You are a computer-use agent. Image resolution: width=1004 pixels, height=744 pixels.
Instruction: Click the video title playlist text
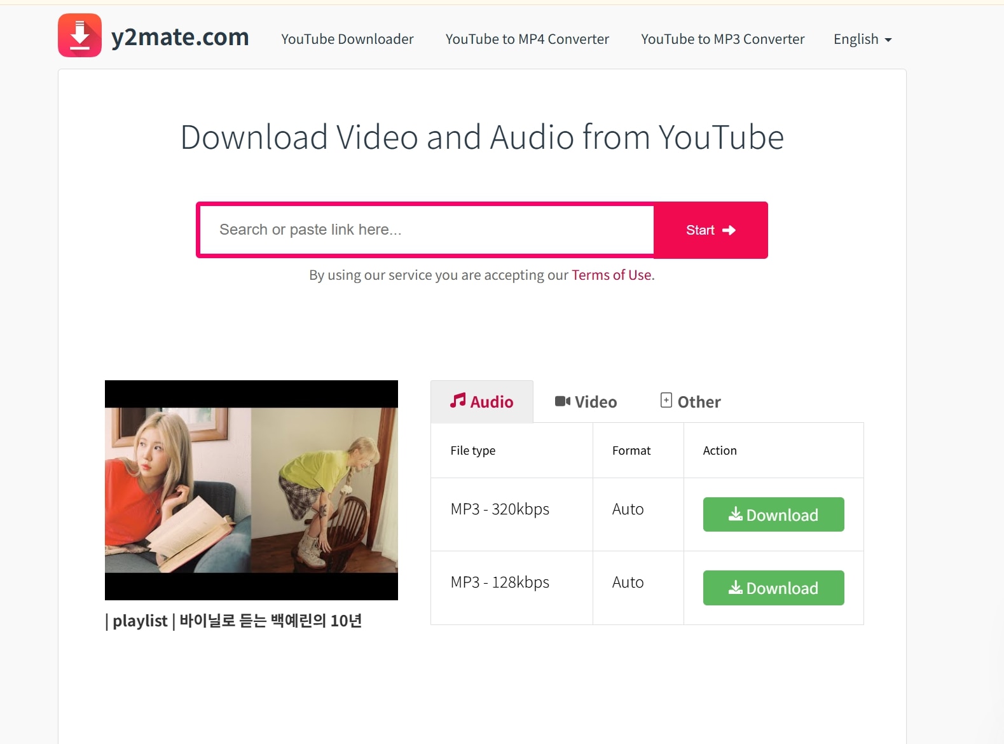[x=233, y=621]
